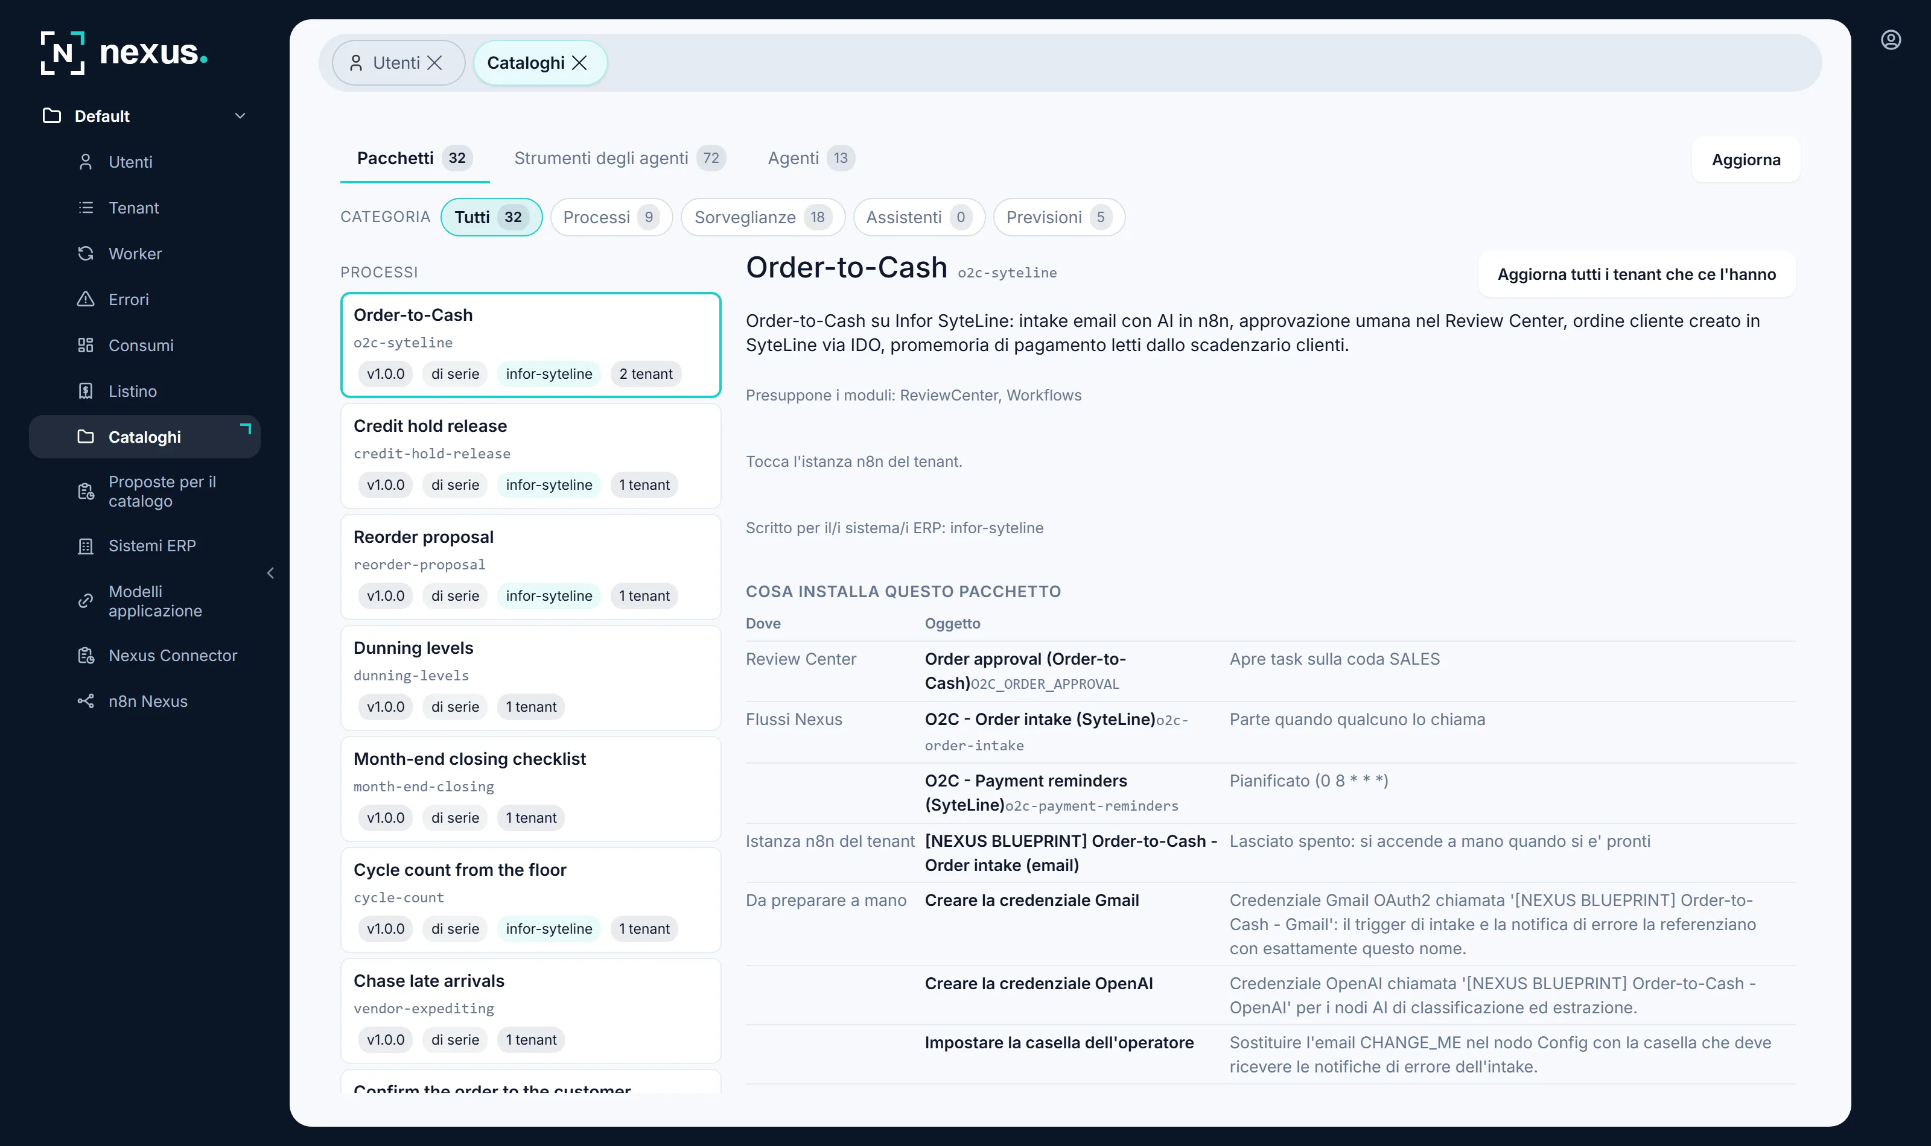
Task: Click Aggiorna tutti i tenant che ce l'hanno
Action: pyautogui.click(x=1636, y=274)
